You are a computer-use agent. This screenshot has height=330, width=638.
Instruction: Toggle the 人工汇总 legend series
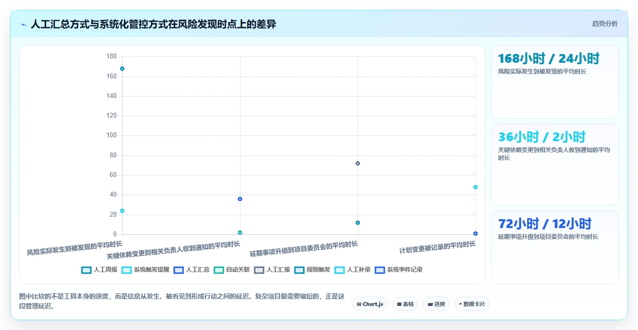point(191,270)
